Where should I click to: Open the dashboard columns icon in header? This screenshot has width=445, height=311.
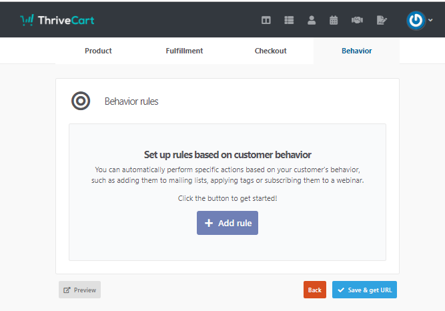tap(266, 20)
